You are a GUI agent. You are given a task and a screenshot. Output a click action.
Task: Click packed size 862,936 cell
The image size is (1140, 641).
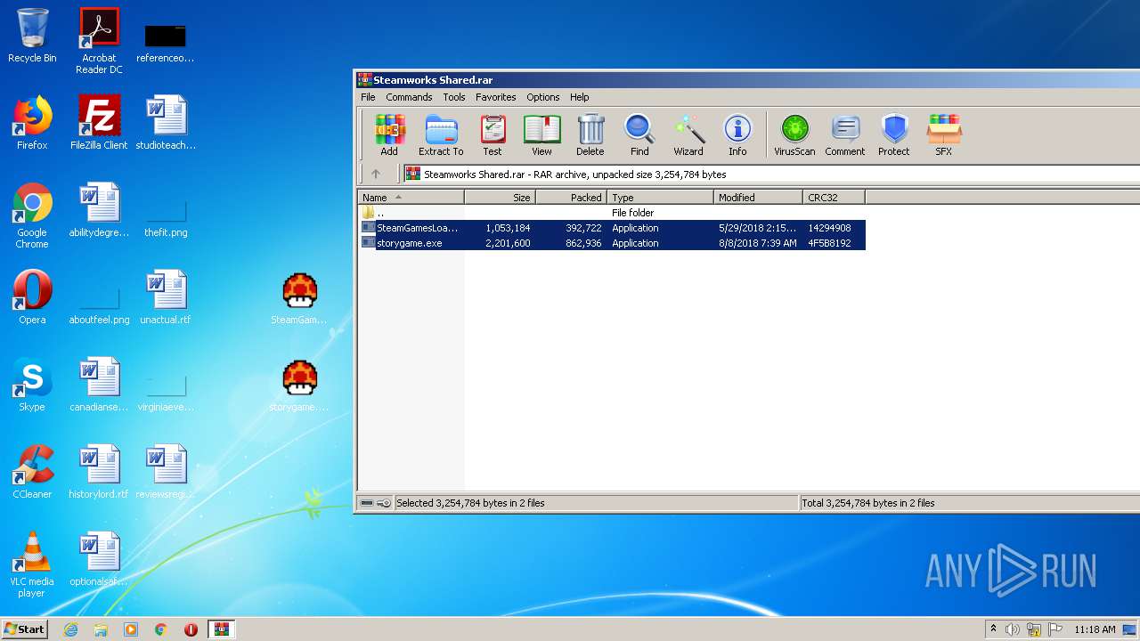583,243
